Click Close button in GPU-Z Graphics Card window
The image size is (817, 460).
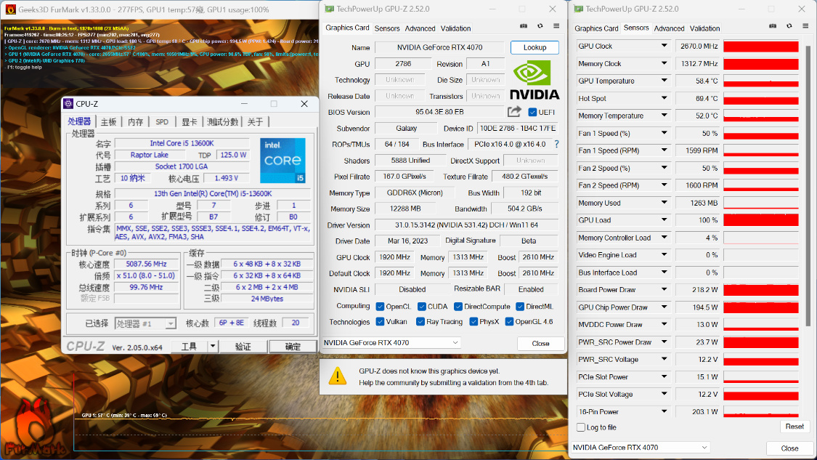point(540,343)
